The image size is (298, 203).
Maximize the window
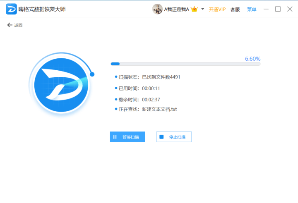278,9
